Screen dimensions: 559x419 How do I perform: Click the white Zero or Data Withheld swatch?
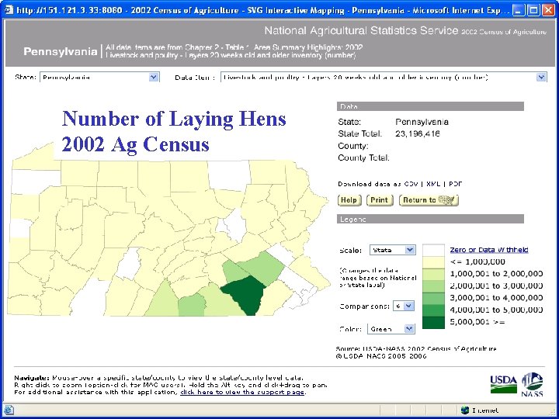point(433,251)
